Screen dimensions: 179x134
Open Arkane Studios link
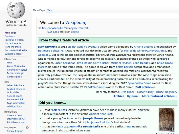tap(143, 47)
